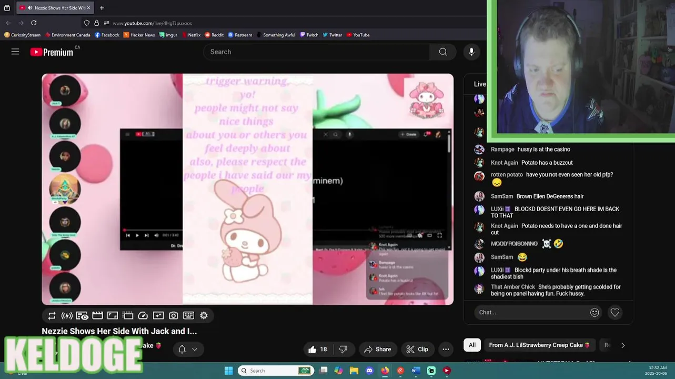Show more chips with the right chevron

pos(623,345)
